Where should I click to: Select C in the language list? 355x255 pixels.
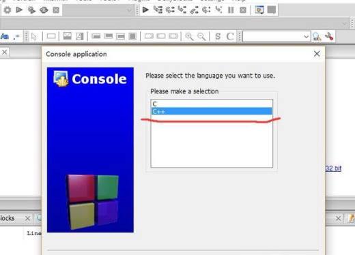pyautogui.click(x=212, y=104)
